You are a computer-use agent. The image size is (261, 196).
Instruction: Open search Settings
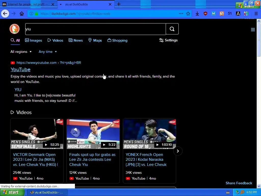pyautogui.click(x=168, y=40)
